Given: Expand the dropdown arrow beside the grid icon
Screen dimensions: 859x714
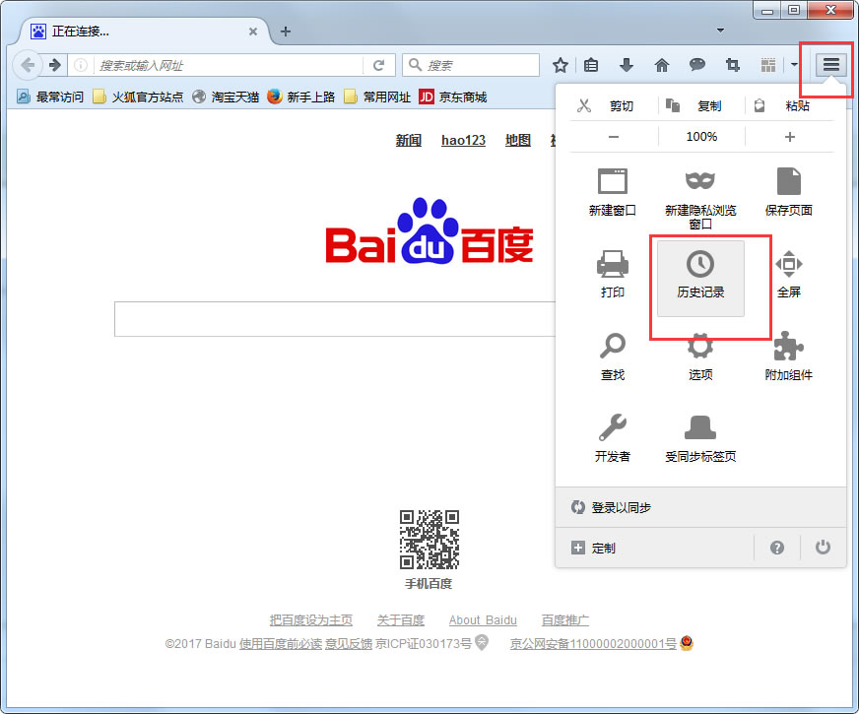Looking at the screenshot, I should tap(794, 65).
